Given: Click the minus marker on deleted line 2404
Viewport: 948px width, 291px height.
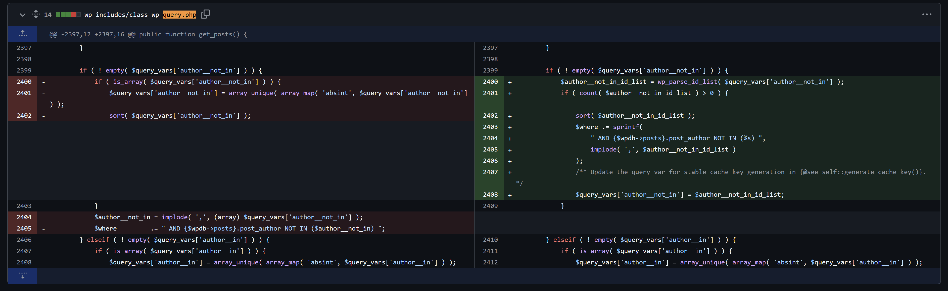Looking at the screenshot, I should point(43,217).
